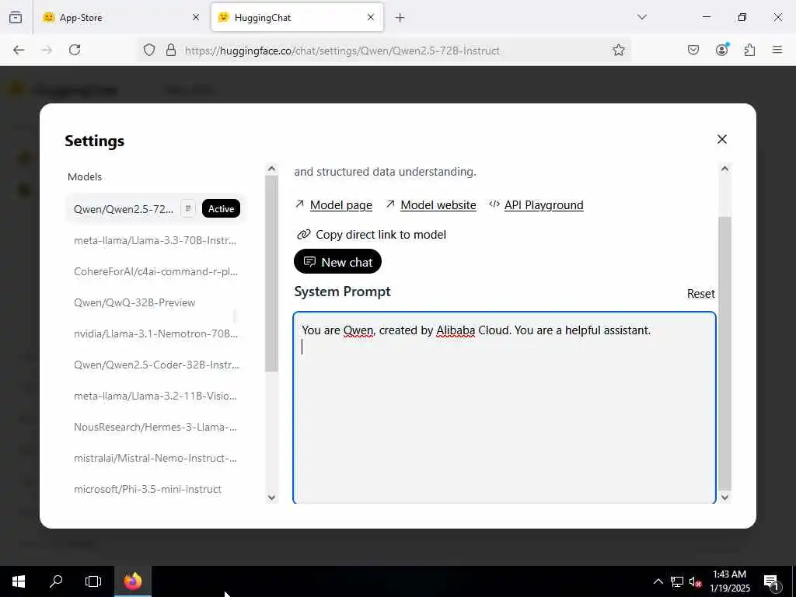Click the small icon beside the Active badge

(188, 208)
